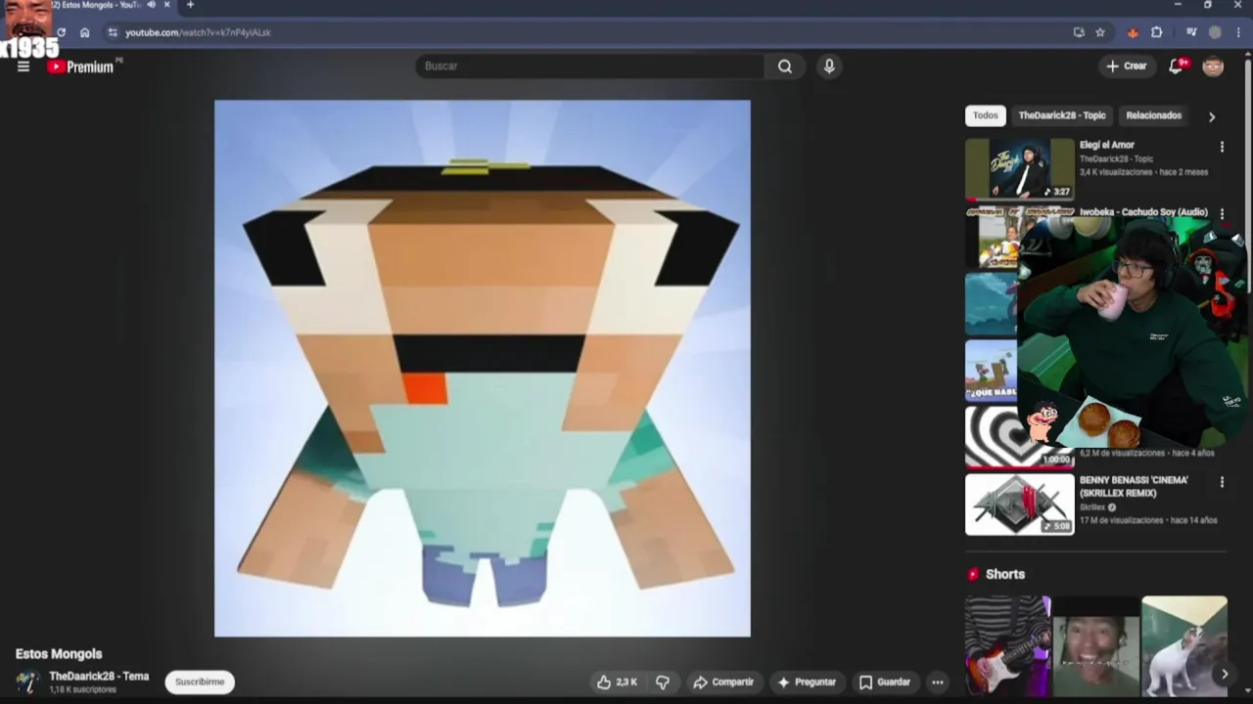1253x704 pixels.
Task: Subscribe with the Suscribirme button
Action: (x=200, y=682)
